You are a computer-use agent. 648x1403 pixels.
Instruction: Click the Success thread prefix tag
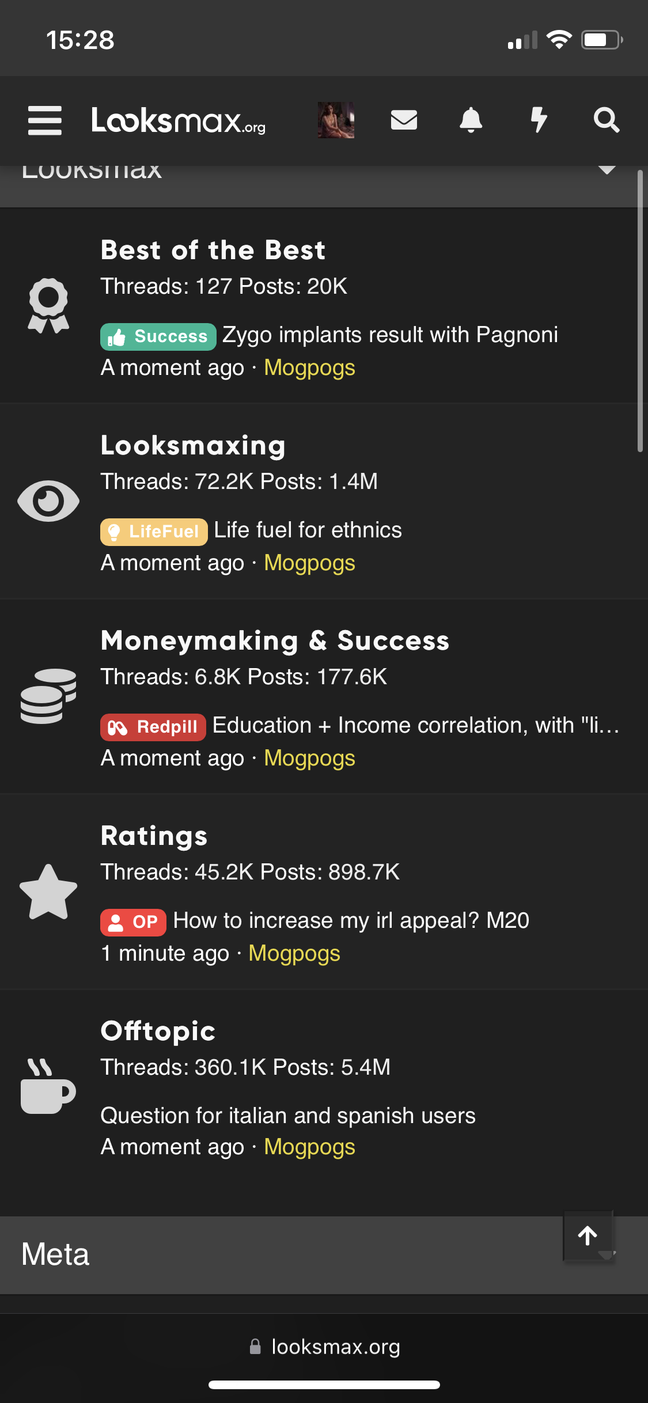click(x=158, y=337)
